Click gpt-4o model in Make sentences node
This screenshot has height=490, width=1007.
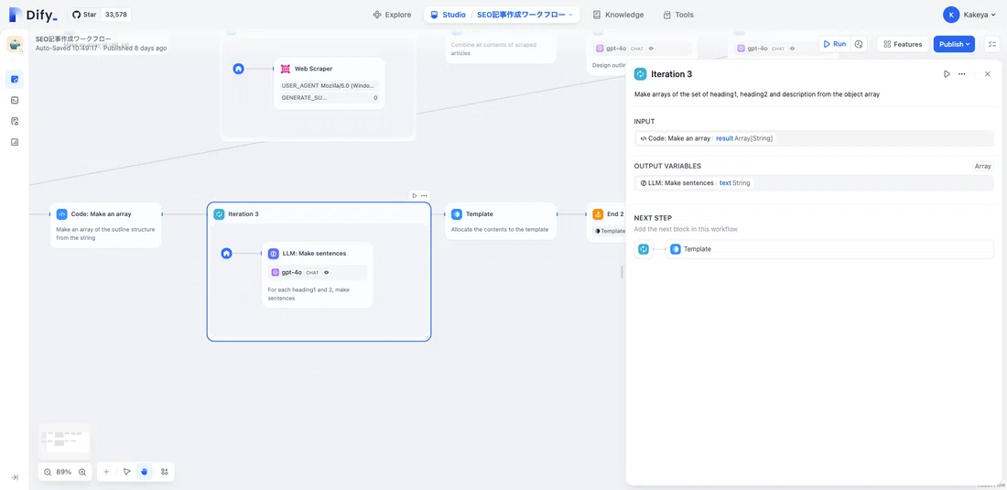318,272
